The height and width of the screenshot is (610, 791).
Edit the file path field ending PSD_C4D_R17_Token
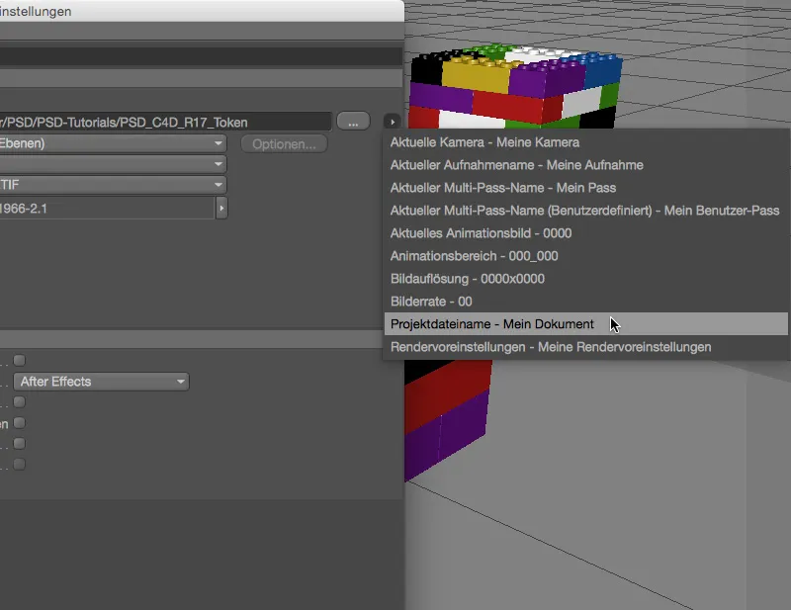point(165,123)
